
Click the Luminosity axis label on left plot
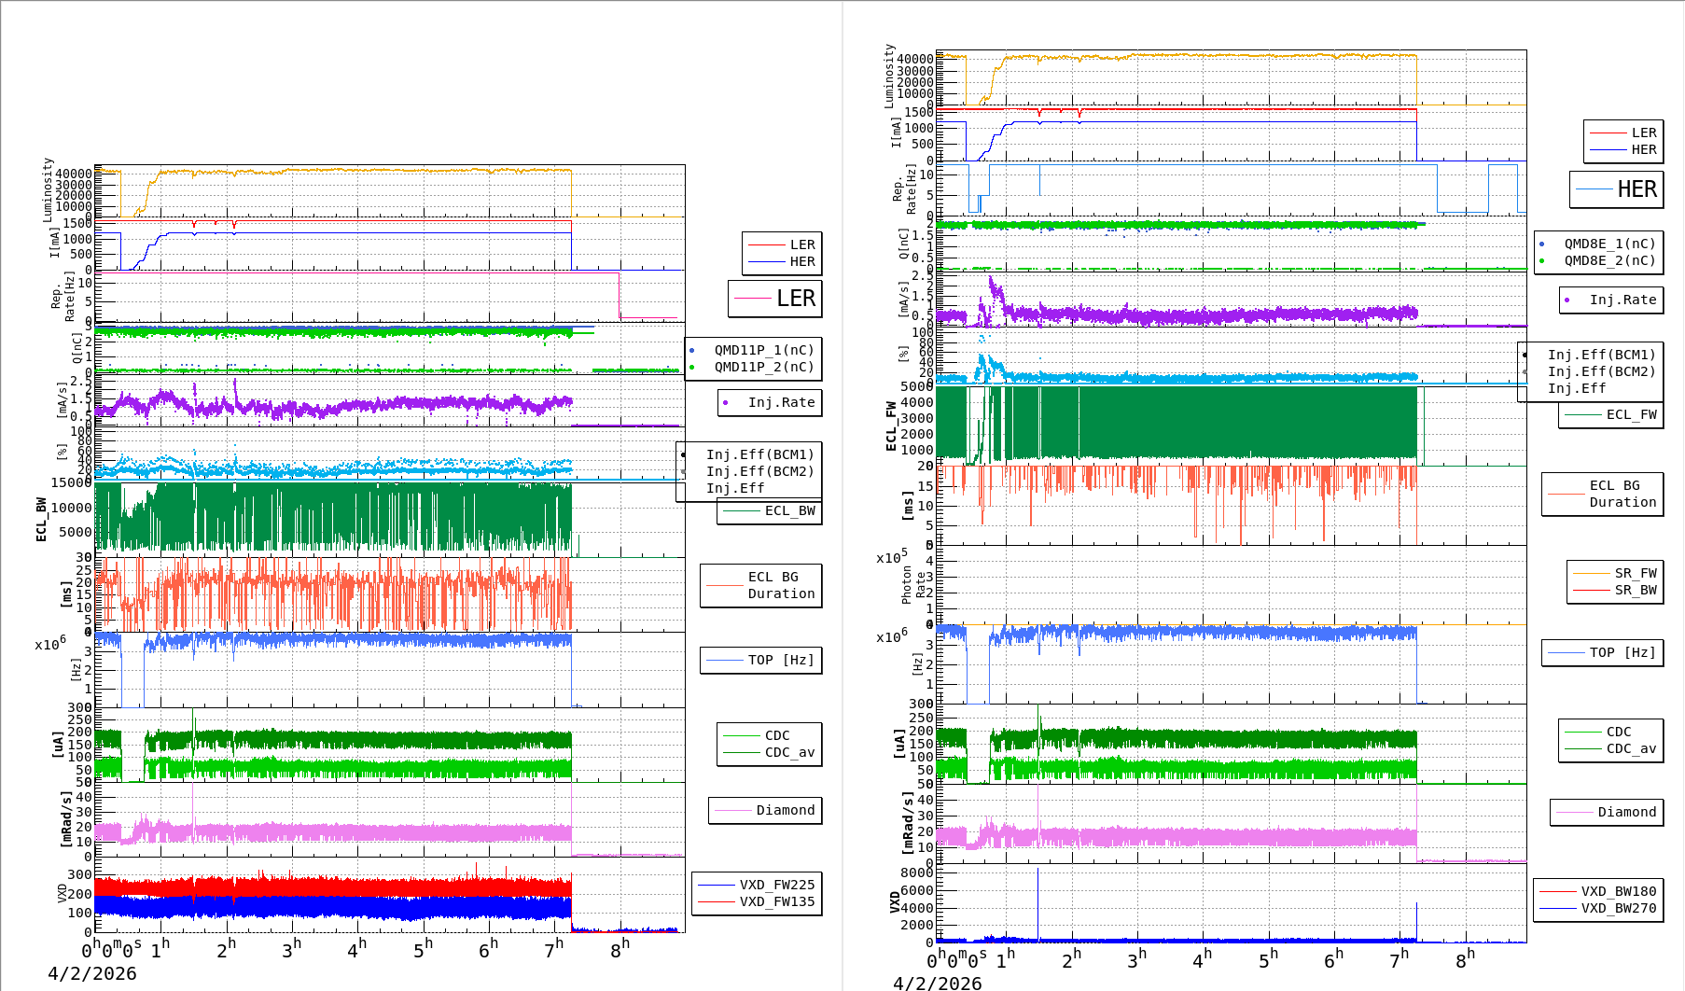(48, 189)
